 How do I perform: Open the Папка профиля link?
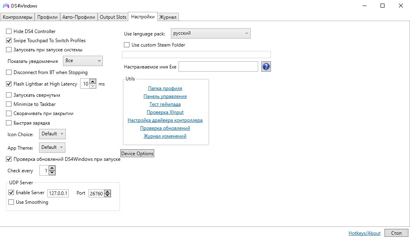click(165, 89)
